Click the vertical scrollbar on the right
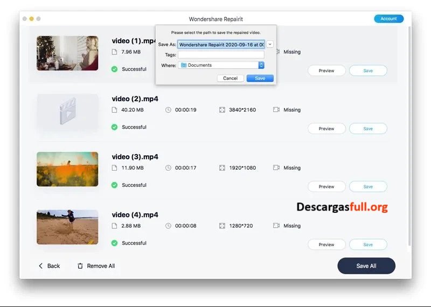 pyautogui.click(x=409, y=136)
